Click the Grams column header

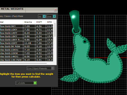(x=28, y=22)
